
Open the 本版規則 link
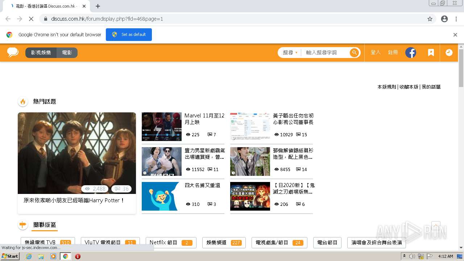387,87
